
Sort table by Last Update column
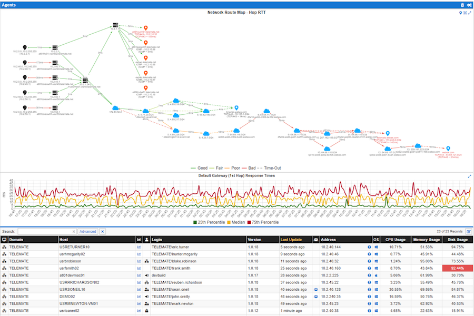[x=295, y=240]
